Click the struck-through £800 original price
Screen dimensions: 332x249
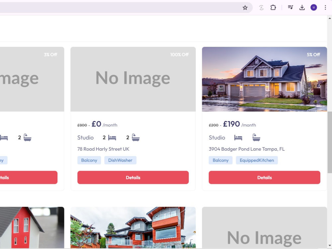tap(82, 125)
